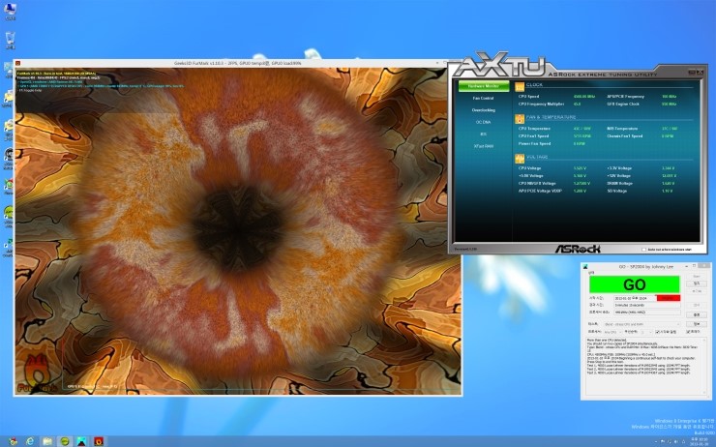Select the OC DNA menu item
Screen dimensions: 716x447
click(x=483, y=122)
